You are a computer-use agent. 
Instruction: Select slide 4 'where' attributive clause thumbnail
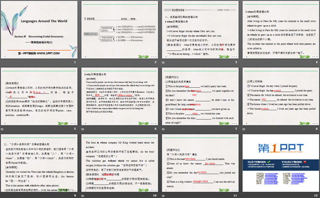[281, 30]
